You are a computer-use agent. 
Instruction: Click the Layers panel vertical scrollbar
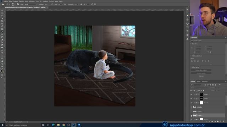(x=226, y=101)
